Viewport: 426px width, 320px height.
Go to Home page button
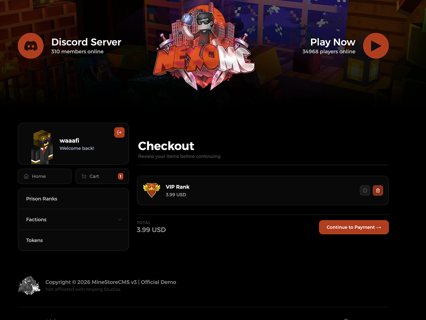(45, 176)
